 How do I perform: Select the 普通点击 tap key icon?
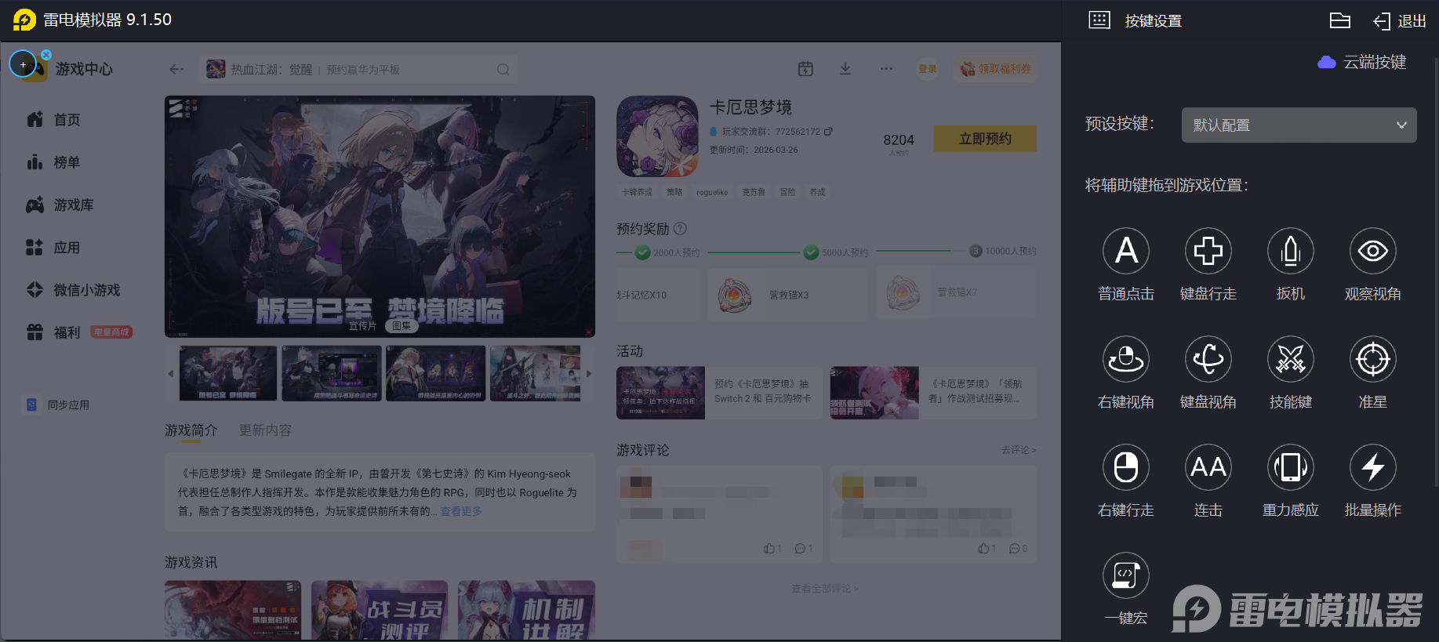tap(1126, 251)
